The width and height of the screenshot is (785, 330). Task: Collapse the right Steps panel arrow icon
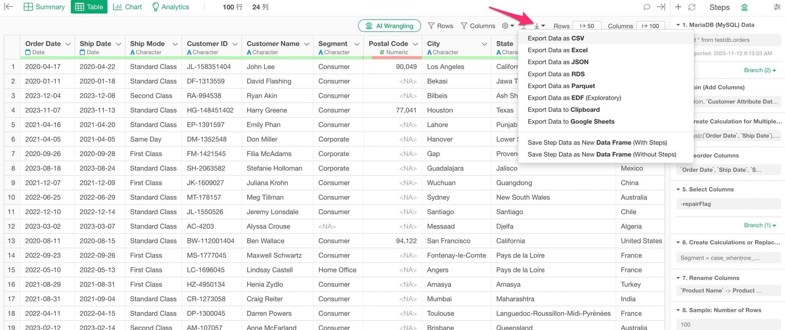[x=661, y=7]
